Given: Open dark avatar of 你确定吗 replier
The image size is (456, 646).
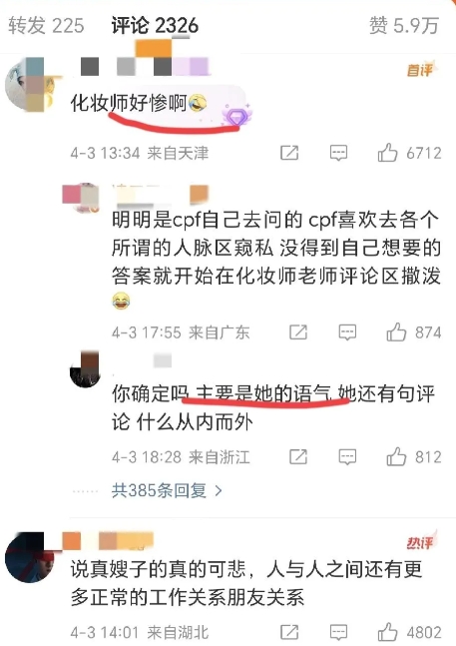Looking at the screenshot, I should [85, 369].
